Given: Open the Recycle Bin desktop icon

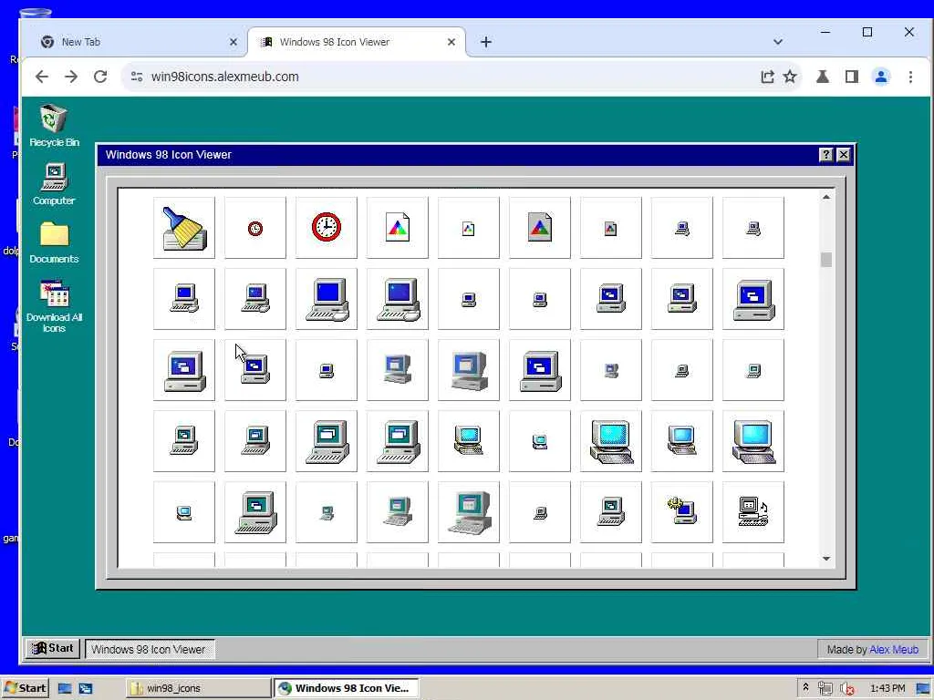Looking at the screenshot, I should click(54, 126).
